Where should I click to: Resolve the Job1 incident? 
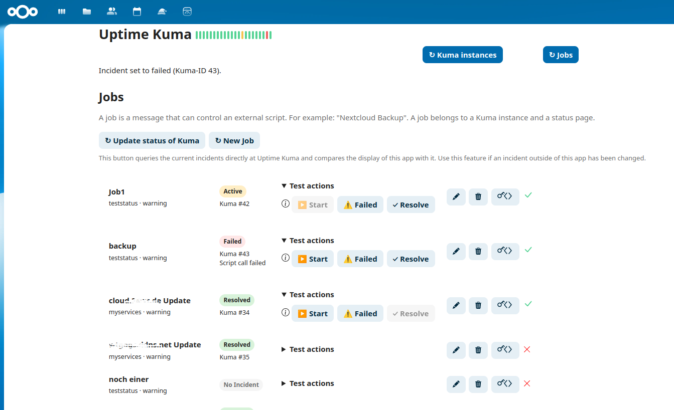click(x=411, y=204)
